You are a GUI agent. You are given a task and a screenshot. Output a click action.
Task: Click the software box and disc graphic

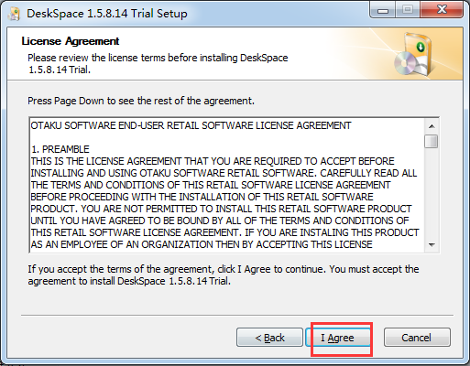click(x=413, y=54)
